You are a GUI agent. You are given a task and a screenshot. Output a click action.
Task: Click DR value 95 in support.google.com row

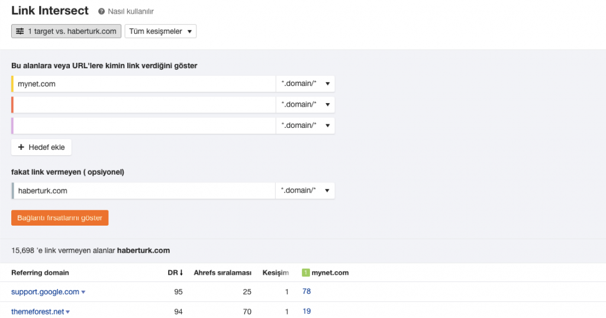(x=178, y=292)
